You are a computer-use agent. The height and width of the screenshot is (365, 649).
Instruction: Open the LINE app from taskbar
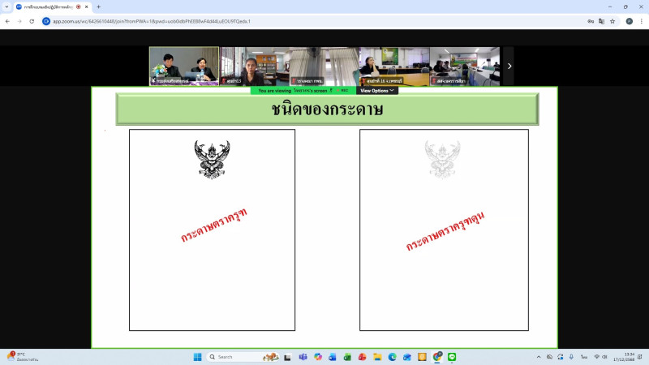pos(452,357)
